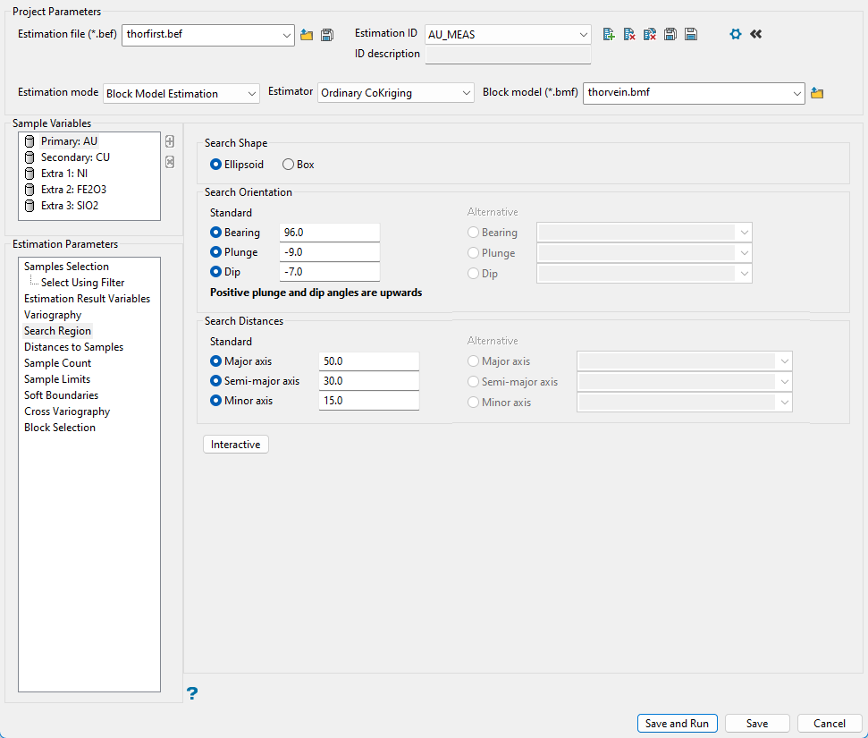Click the delete all estimation IDs icon
Viewport: 868px width, 738px height.
tap(650, 35)
